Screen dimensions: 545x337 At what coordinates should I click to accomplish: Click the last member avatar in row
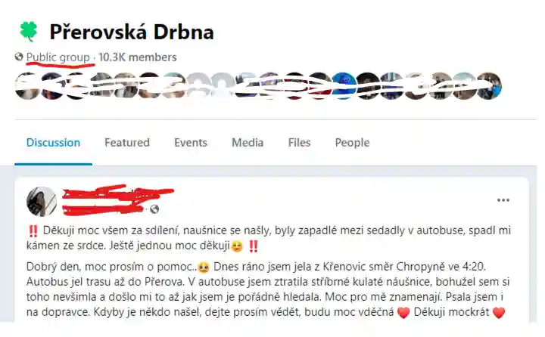click(489, 86)
